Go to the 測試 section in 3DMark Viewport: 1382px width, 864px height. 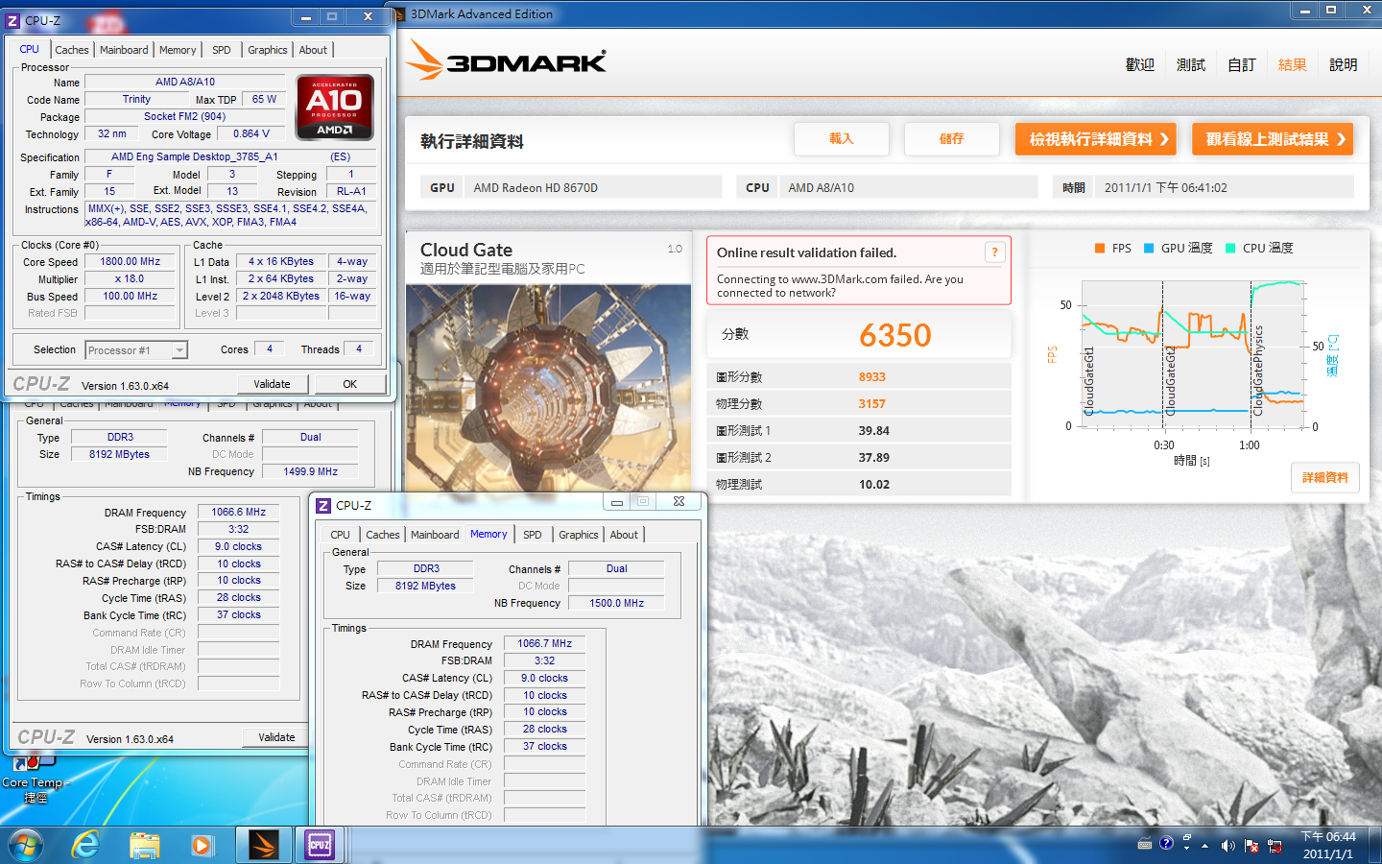point(1191,65)
